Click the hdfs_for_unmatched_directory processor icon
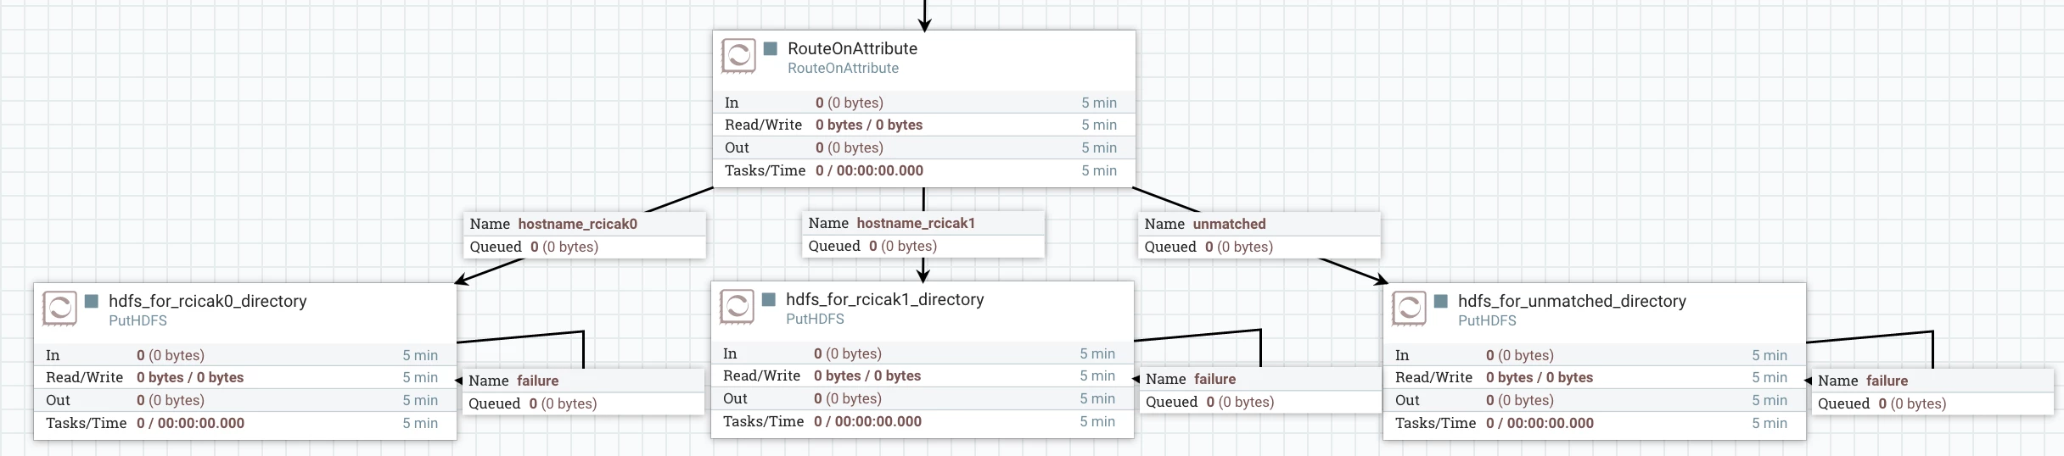 1409,309
